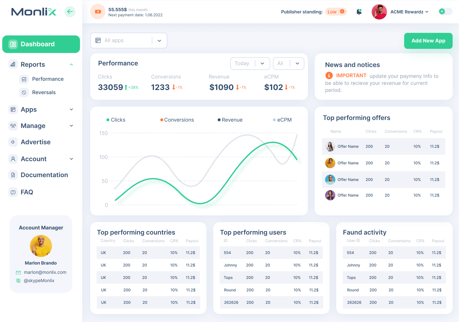This screenshot has height=322, width=459.
Task: Open the Performance reports menu item
Action: click(x=47, y=79)
